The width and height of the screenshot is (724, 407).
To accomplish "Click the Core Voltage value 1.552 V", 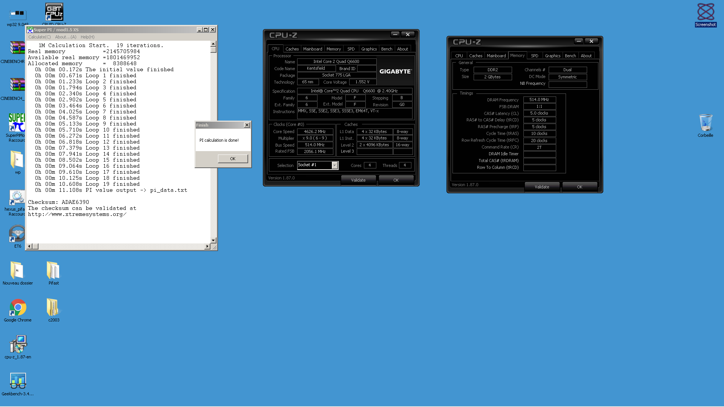I will point(362,82).
